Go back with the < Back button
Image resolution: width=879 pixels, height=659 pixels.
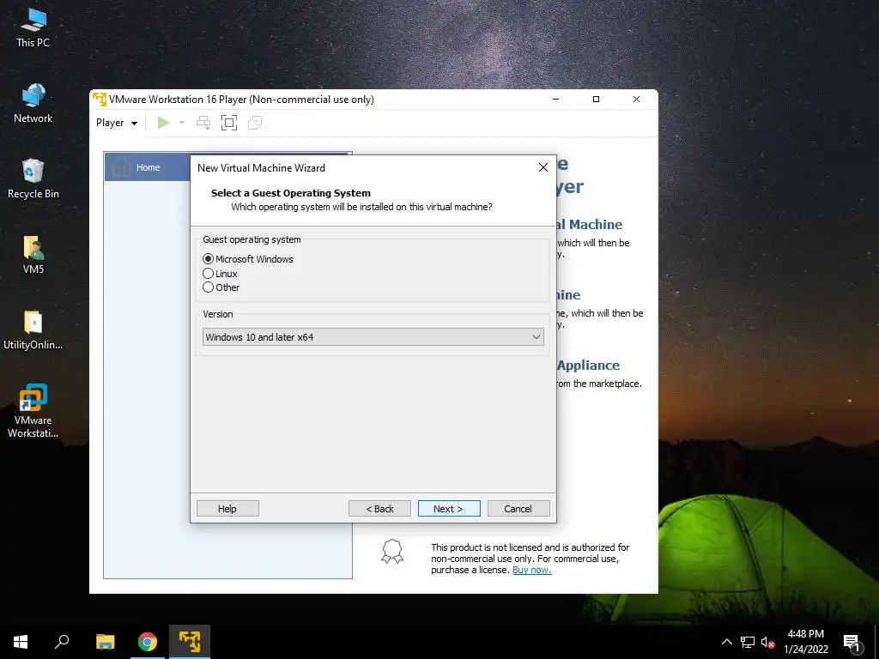click(379, 508)
